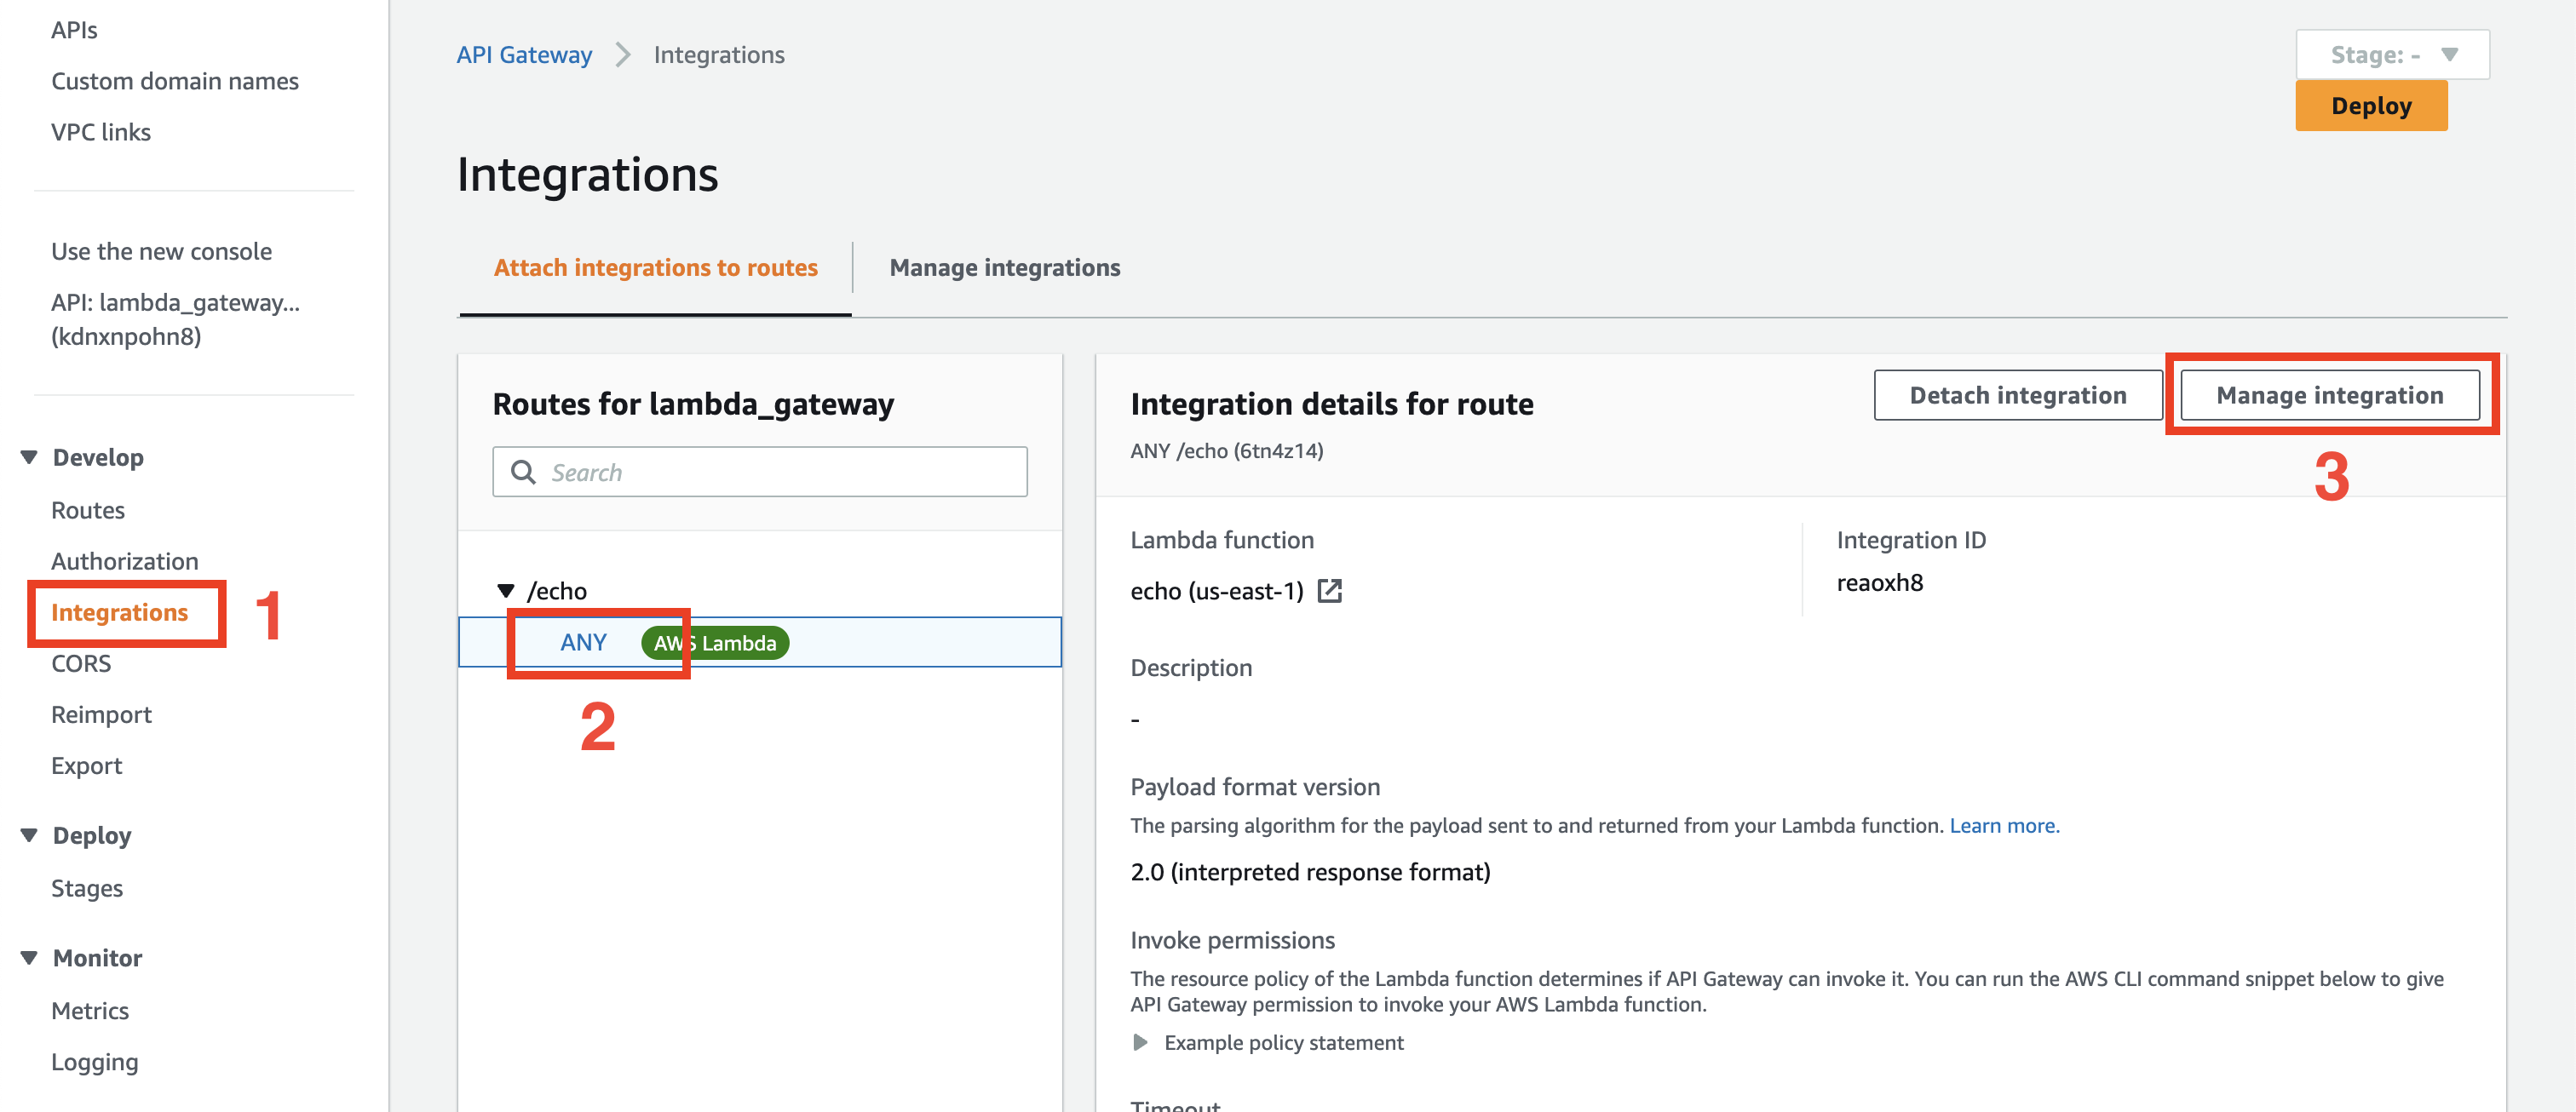Open the Stage dropdown
2576x1112 pixels.
(x=2391, y=55)
